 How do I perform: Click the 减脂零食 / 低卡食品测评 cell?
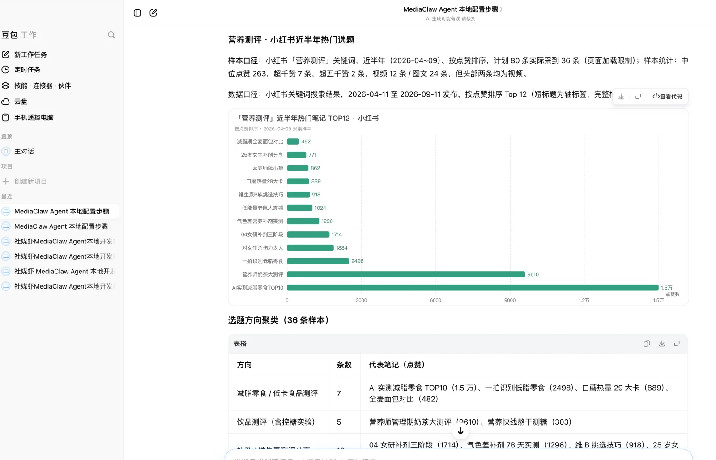point(277,393)
